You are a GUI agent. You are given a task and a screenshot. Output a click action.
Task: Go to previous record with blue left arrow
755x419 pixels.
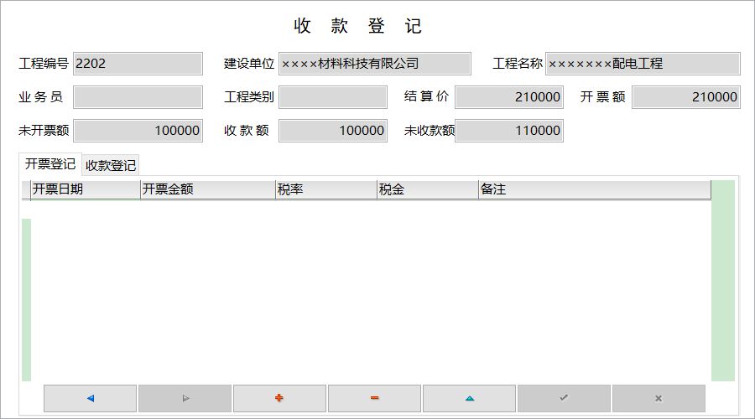(90, 398)
